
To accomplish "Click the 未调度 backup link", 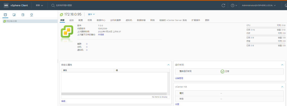I will [x=101, y=35].
